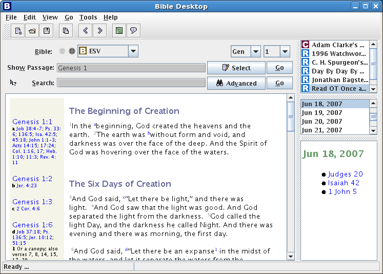Open the chapter number dropdown
The height and width of the screenshot is (274, 383).
coord(285,52)
